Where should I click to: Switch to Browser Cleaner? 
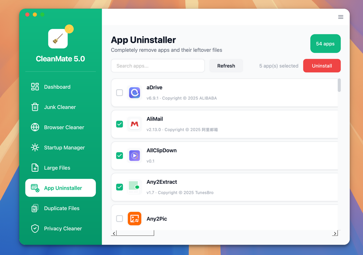pos(60,127)
